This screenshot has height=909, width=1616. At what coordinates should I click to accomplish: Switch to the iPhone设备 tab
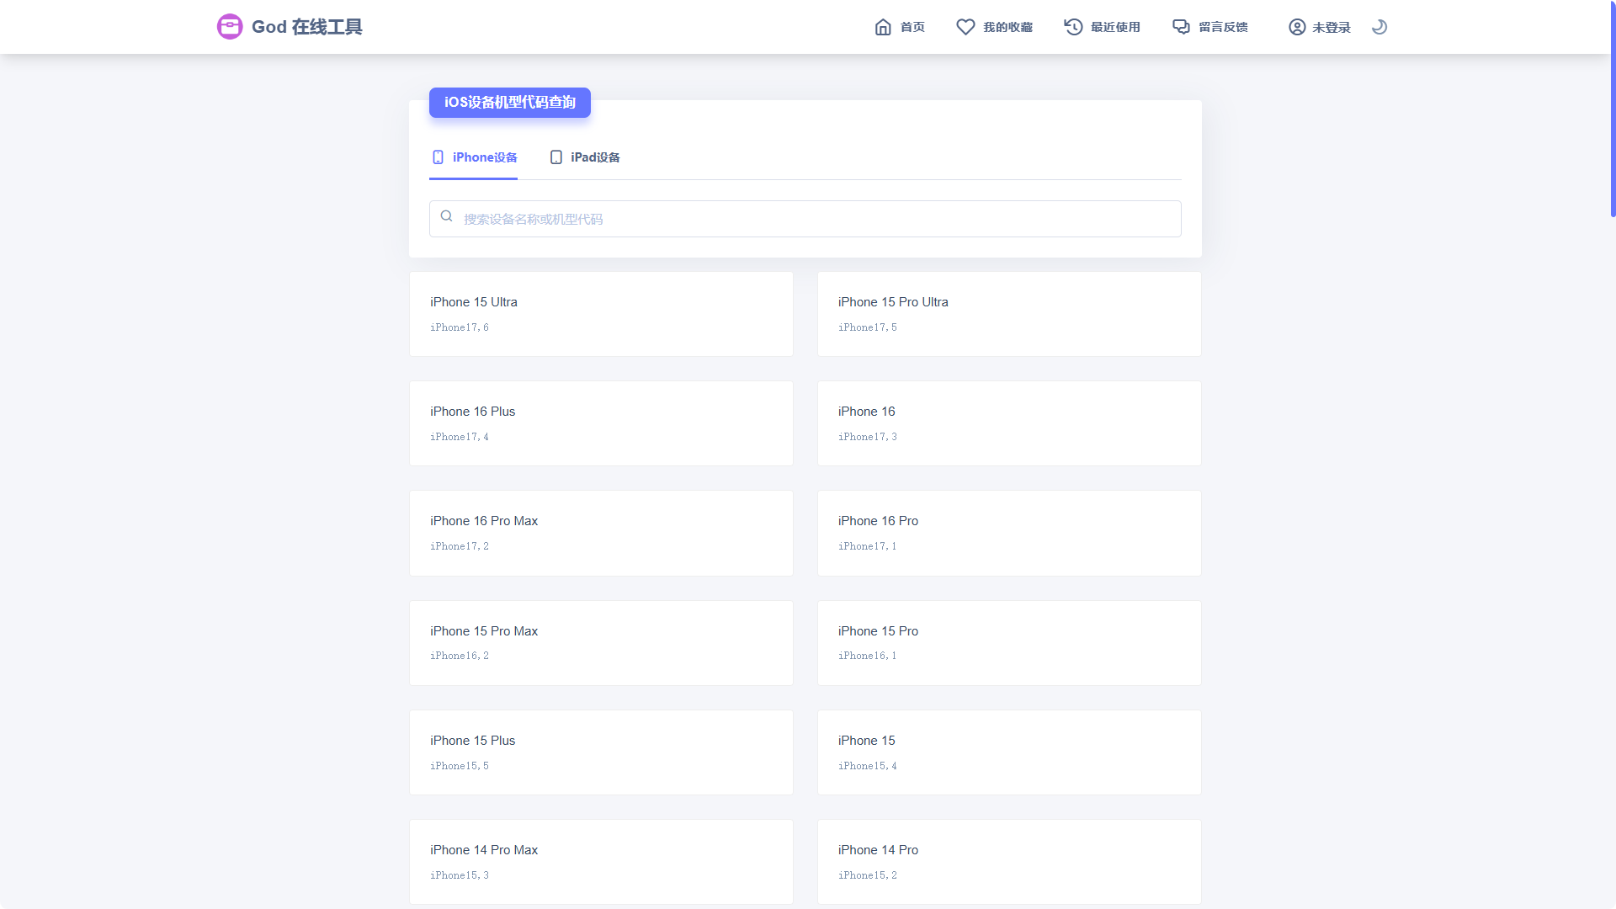coord(473,157)
